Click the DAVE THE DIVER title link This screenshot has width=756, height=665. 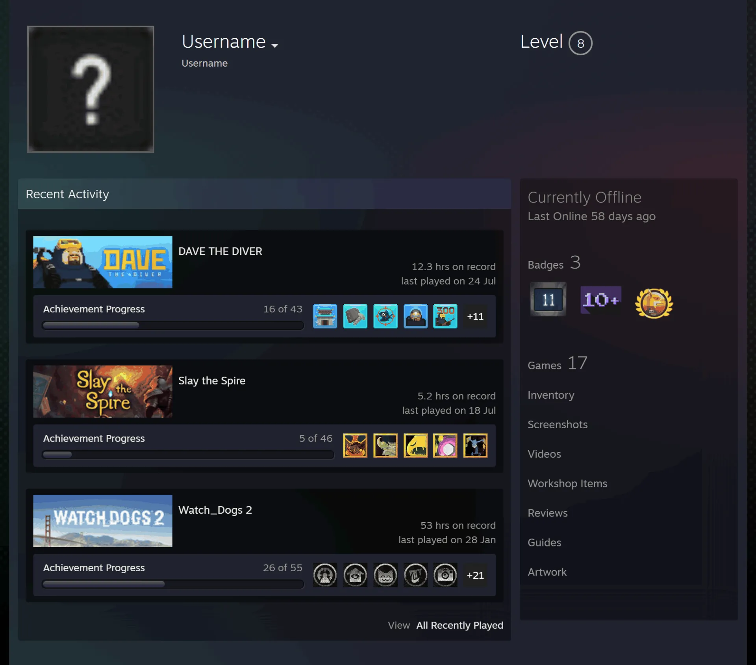220,251
